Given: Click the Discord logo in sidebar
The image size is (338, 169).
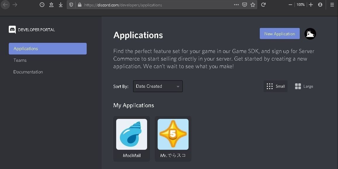Looking at the screenshot, I should (x=12, y=30).
